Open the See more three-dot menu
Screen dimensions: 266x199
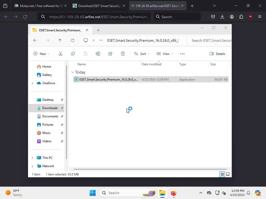(x=182, y=54)
